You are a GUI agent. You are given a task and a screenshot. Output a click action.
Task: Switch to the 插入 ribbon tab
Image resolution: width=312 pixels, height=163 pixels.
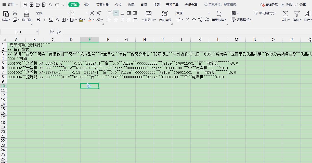(86, 4)
